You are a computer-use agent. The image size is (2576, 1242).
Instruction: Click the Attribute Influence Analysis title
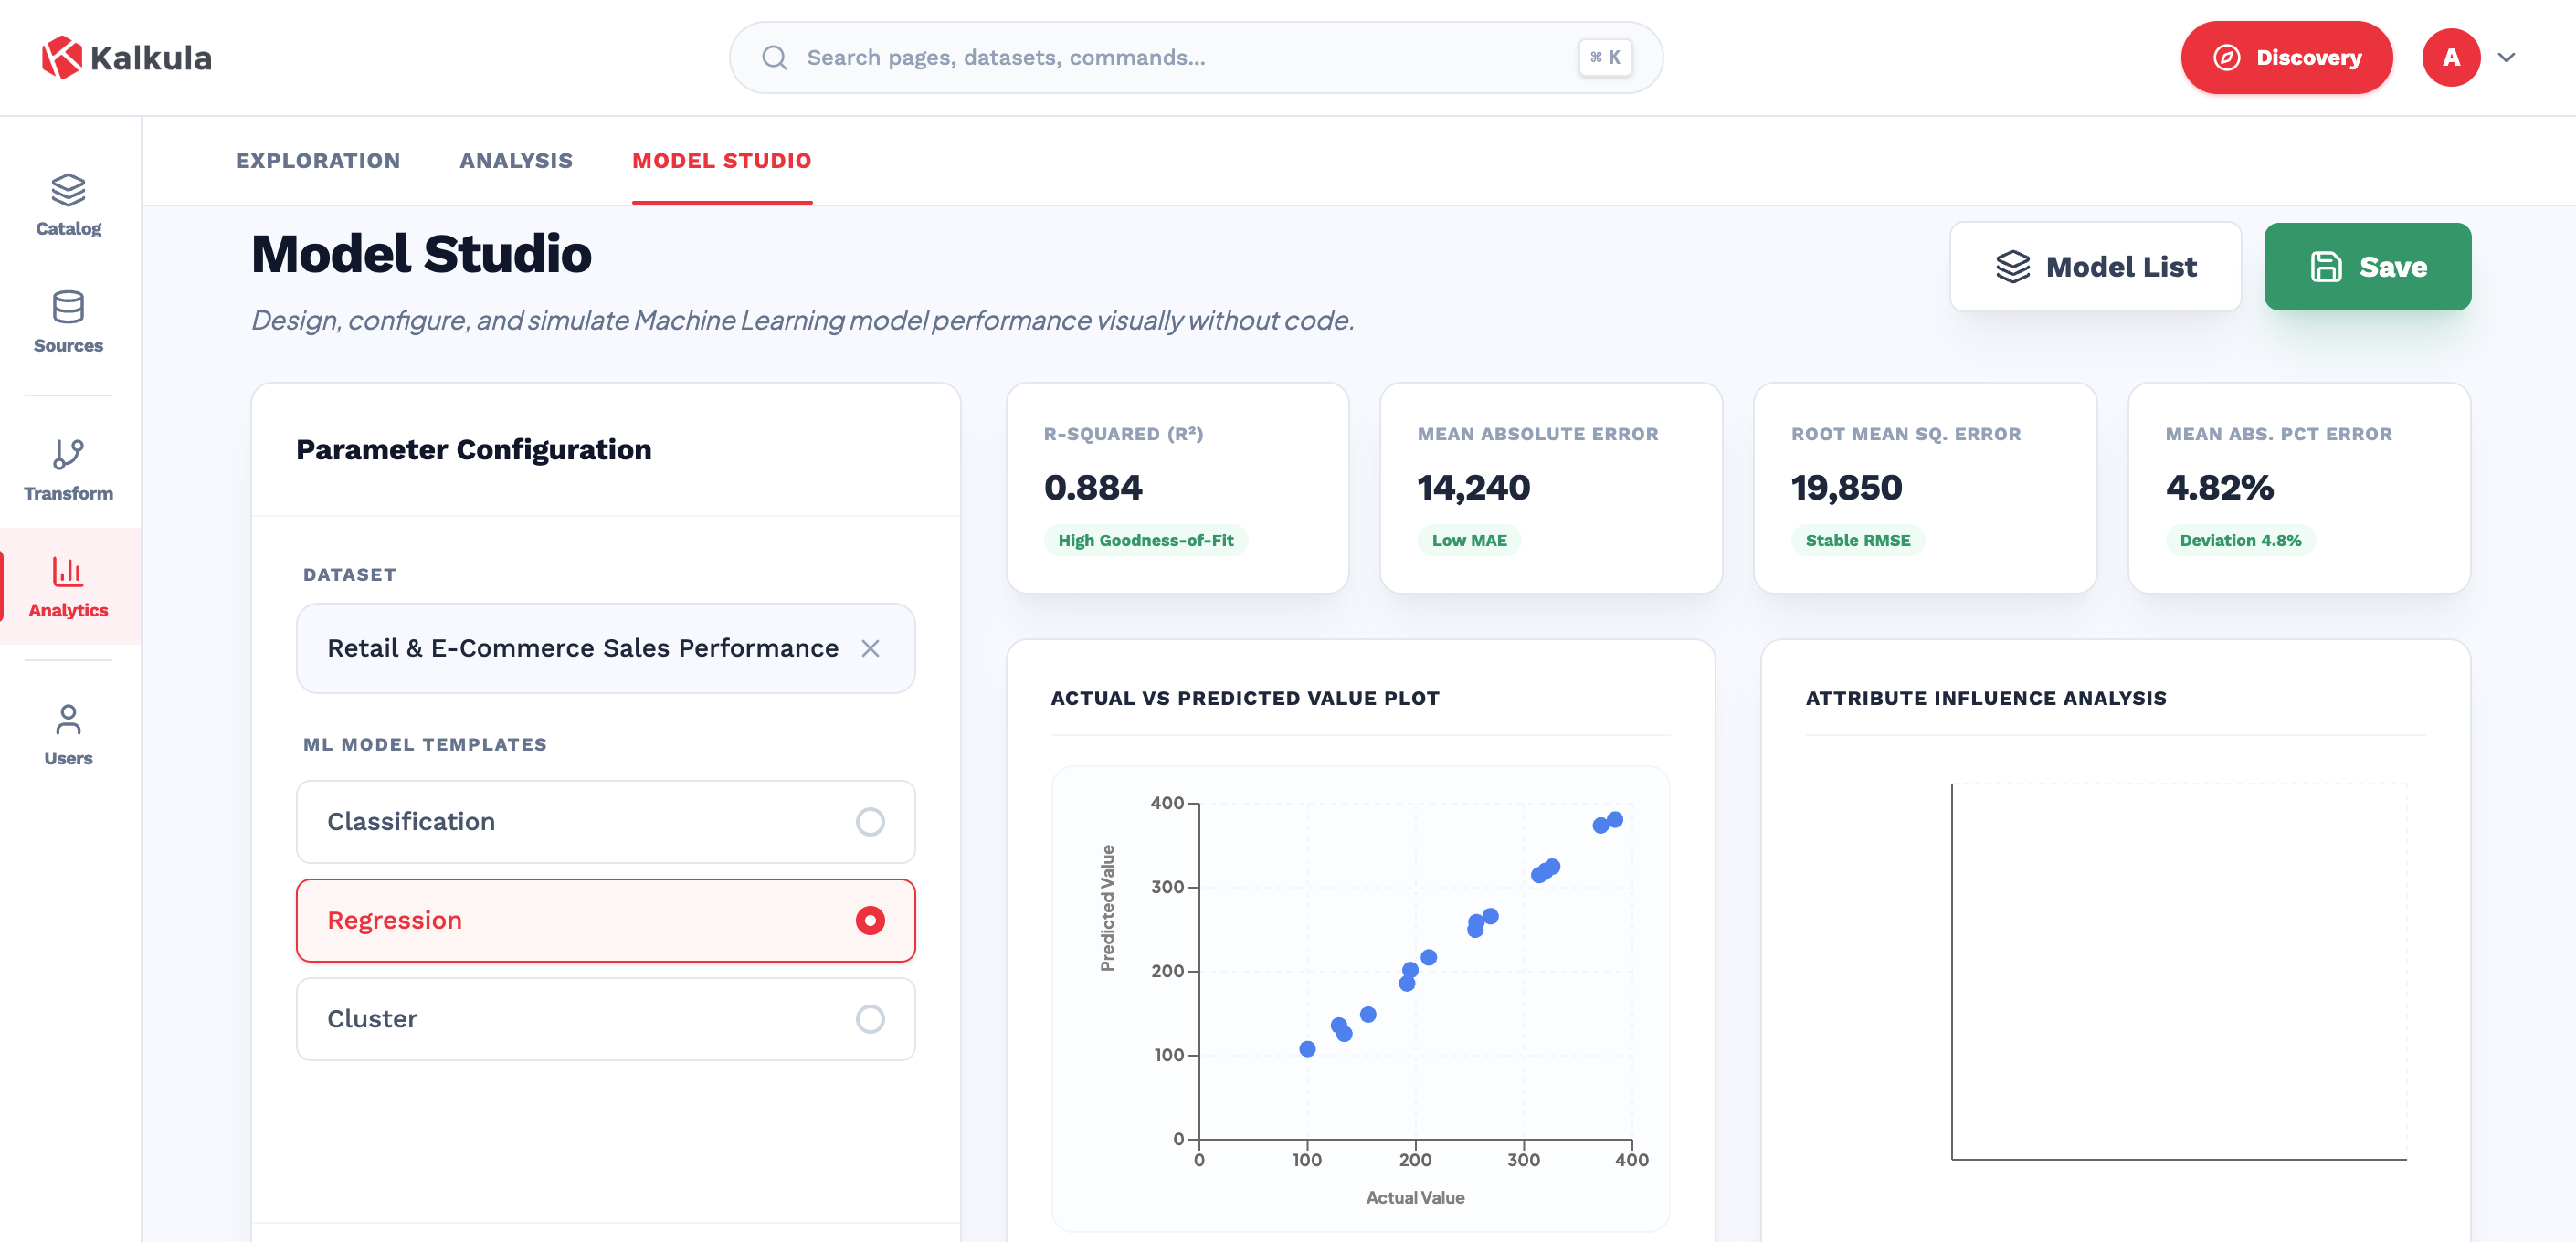[1985, 698]
